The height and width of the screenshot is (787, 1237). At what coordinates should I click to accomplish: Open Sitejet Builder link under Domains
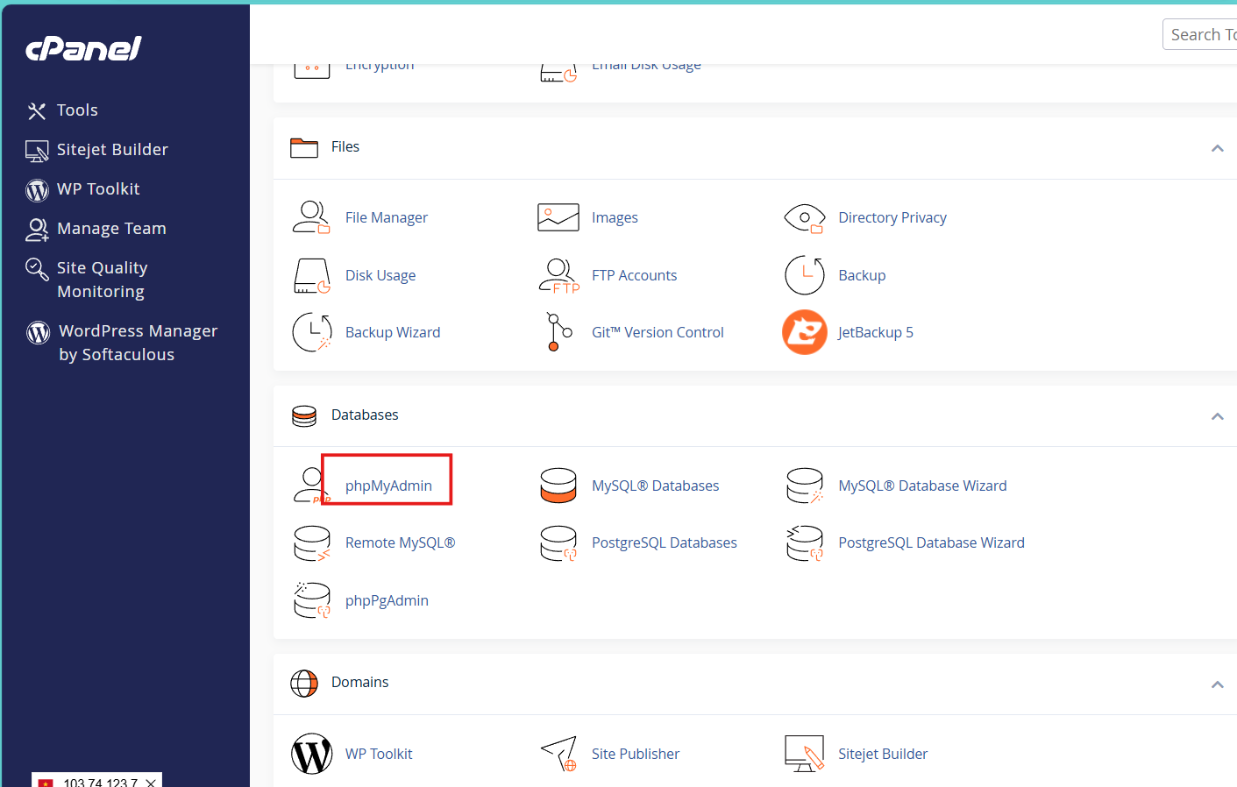883,754
